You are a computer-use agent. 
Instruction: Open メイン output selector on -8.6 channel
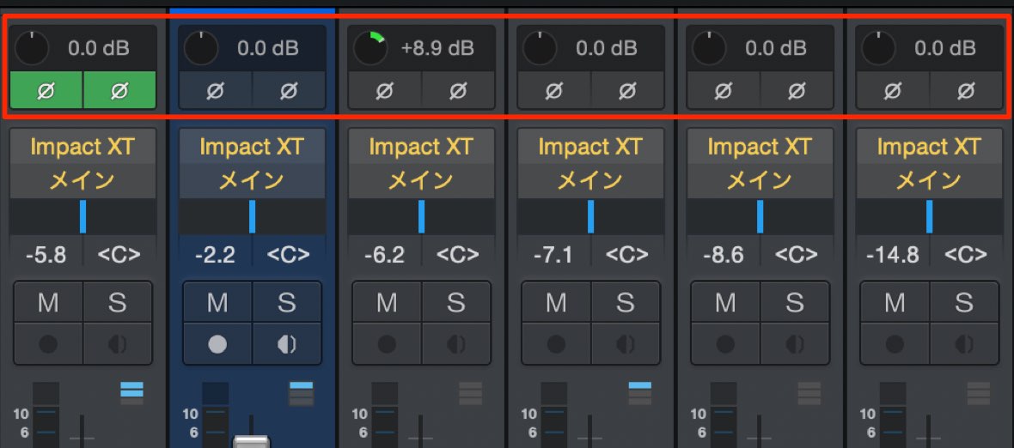pos(760,181)
